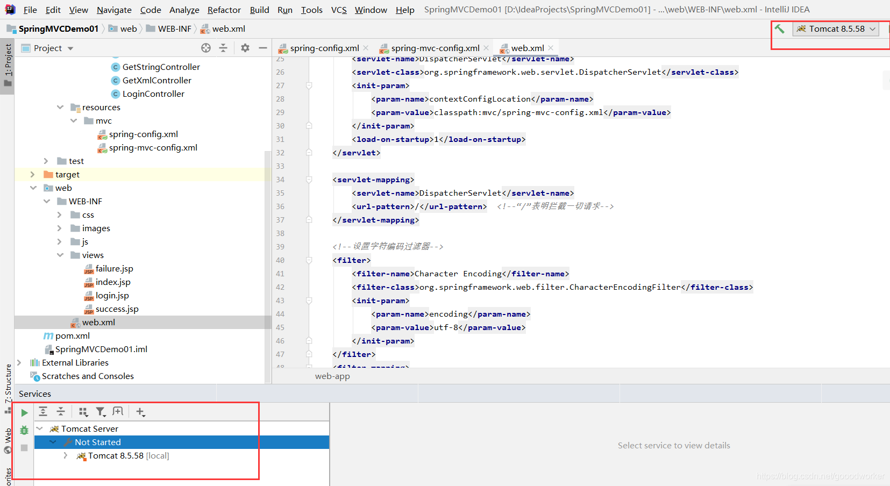The image size is (890, 486).
Task: Toggle fold marker at line 27
Action: 309,85
